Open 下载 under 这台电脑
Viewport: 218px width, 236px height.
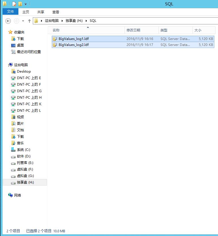[x=20, y=137]
